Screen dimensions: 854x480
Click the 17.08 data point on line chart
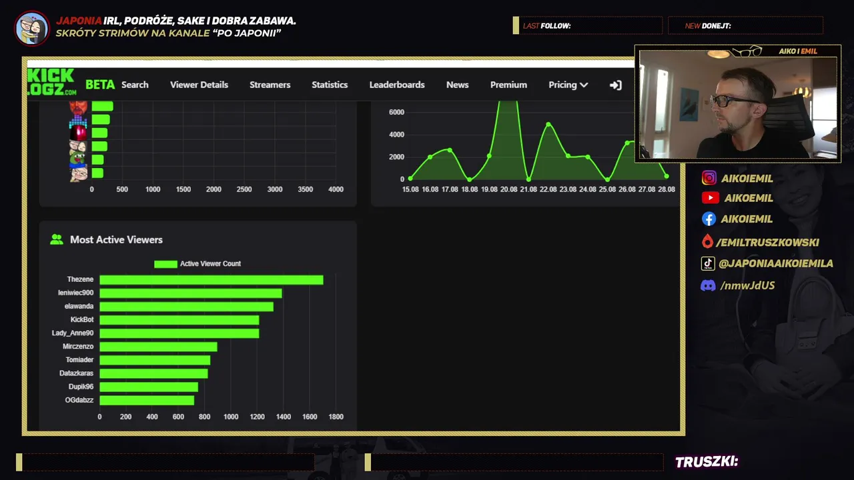(x=450, y=150)
